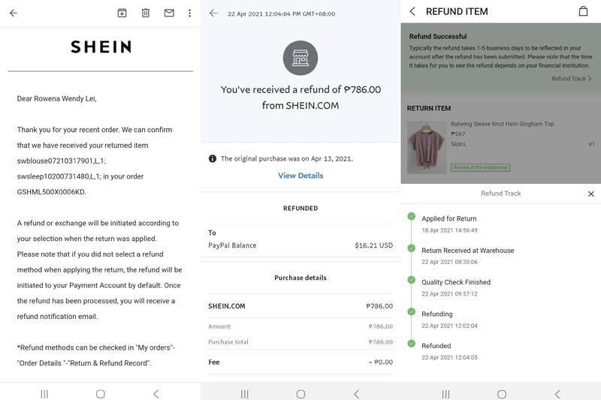
Task: Archive the SHEIN email
Action: pyautogui.click(x=122, y=14)
